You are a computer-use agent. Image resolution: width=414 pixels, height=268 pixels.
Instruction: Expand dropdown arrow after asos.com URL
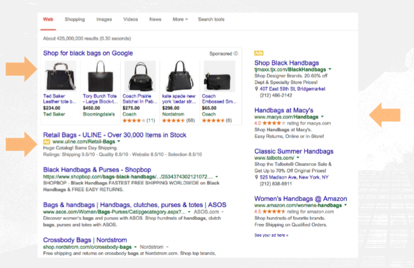[189, 212]
